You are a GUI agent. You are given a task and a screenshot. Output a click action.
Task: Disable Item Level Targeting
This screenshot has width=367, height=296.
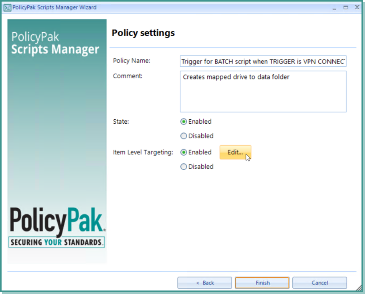click(183, 166)
